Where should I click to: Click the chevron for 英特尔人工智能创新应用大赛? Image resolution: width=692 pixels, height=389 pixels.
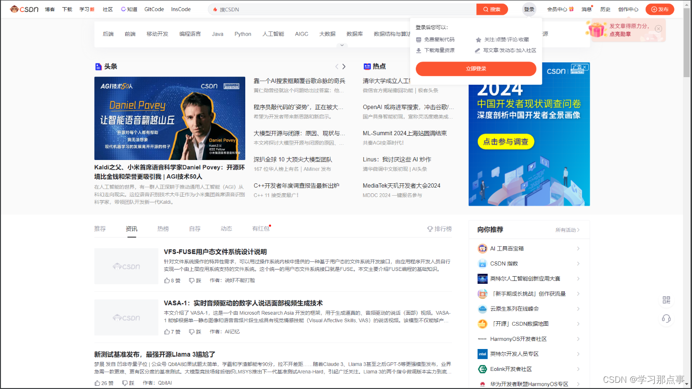[578, 279]
